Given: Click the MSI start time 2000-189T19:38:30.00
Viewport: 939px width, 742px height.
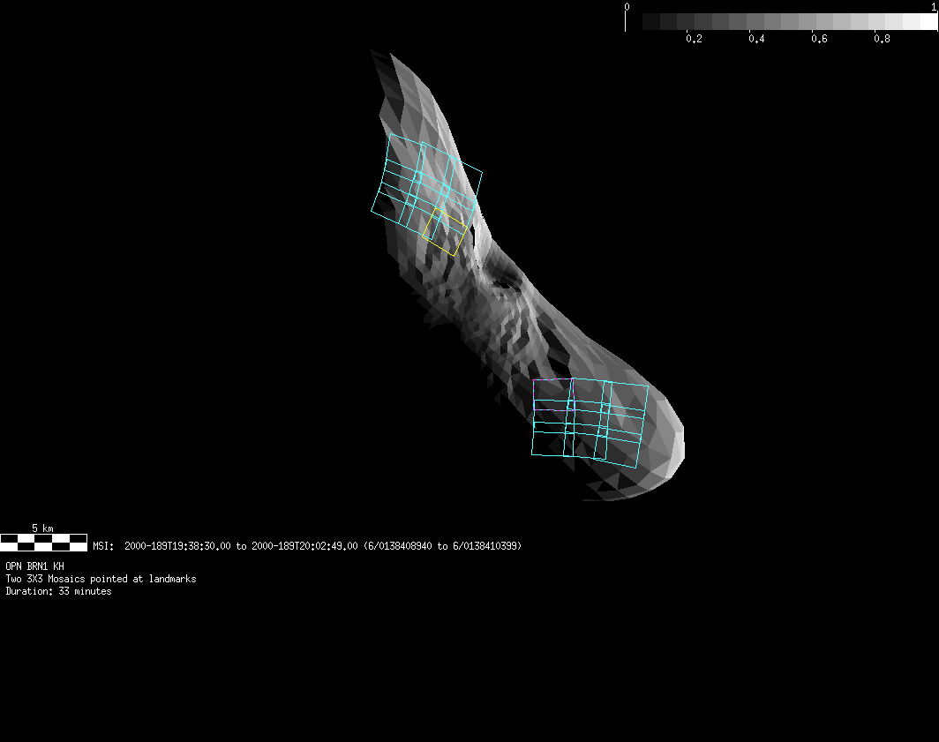Looking at the screenshot, I should tap(177, 546).
